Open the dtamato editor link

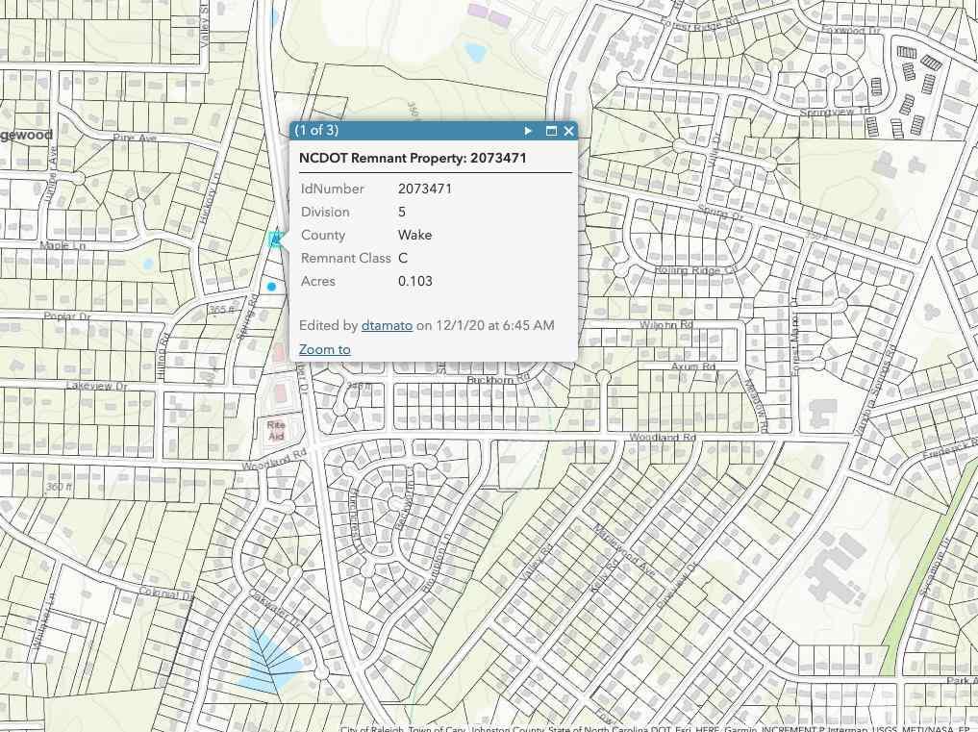click(387, 325)
